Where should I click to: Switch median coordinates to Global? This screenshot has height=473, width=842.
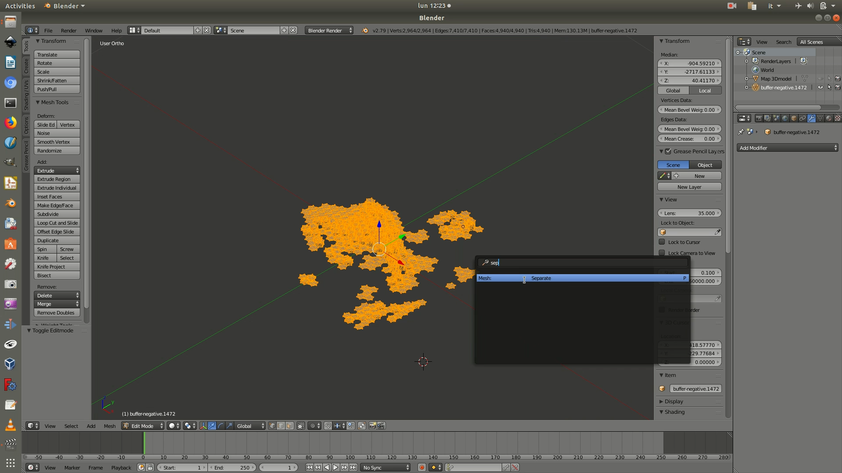pyautogui.click(x=673, y=91)
